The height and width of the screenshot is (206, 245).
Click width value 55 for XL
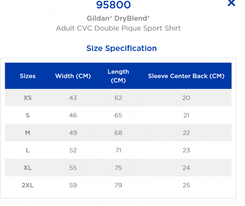[x=73, y=168]
